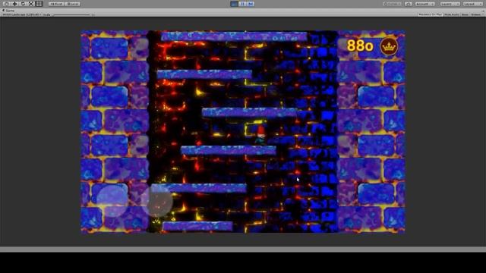Select the Game view tab
The image size is (486, 273).
(9, 10)
